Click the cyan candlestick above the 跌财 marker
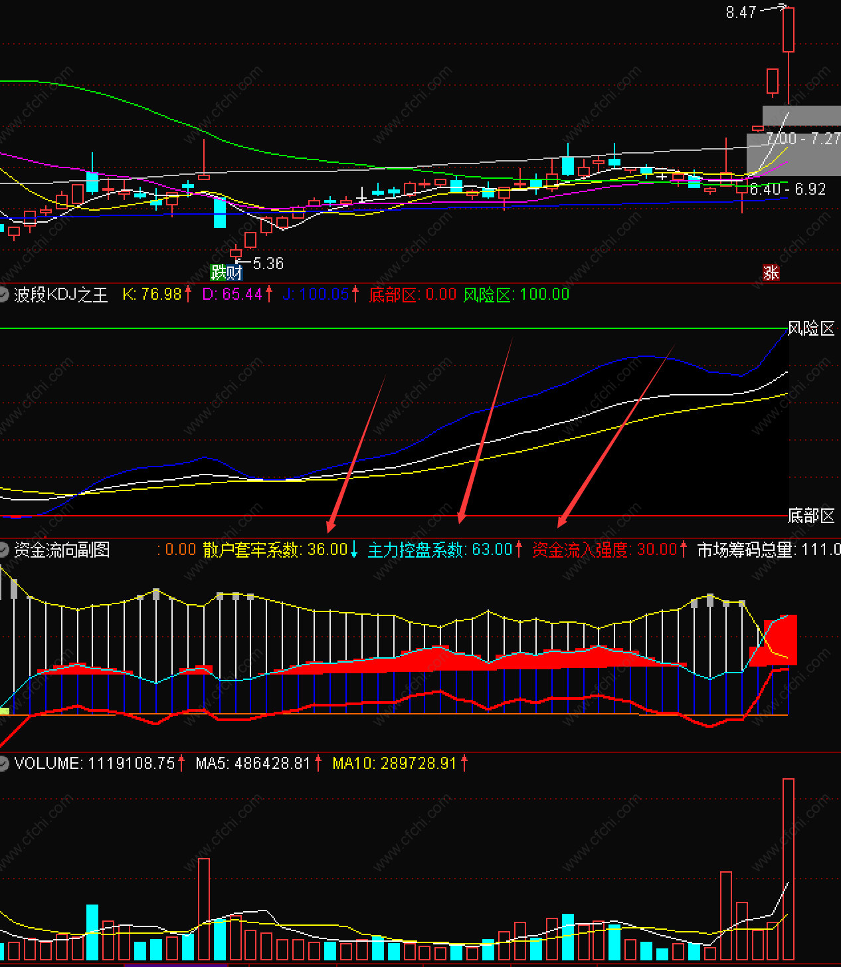This screenshot has height=967, width=841. click(220, 213)
